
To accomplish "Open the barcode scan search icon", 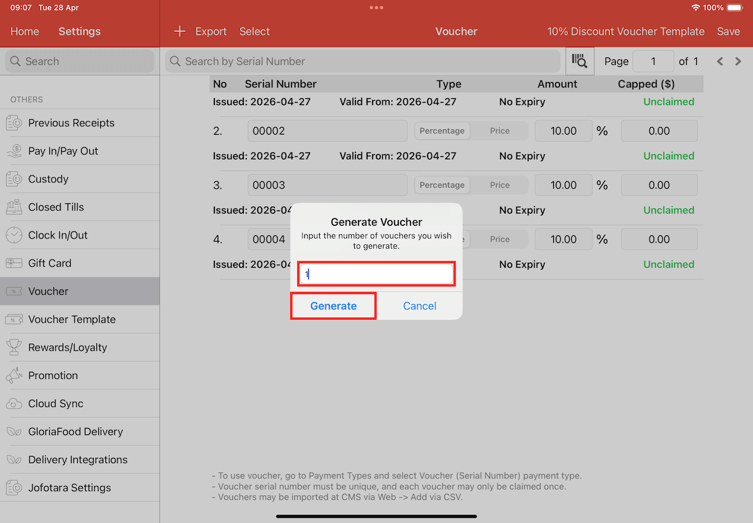I will coord(579,61).
